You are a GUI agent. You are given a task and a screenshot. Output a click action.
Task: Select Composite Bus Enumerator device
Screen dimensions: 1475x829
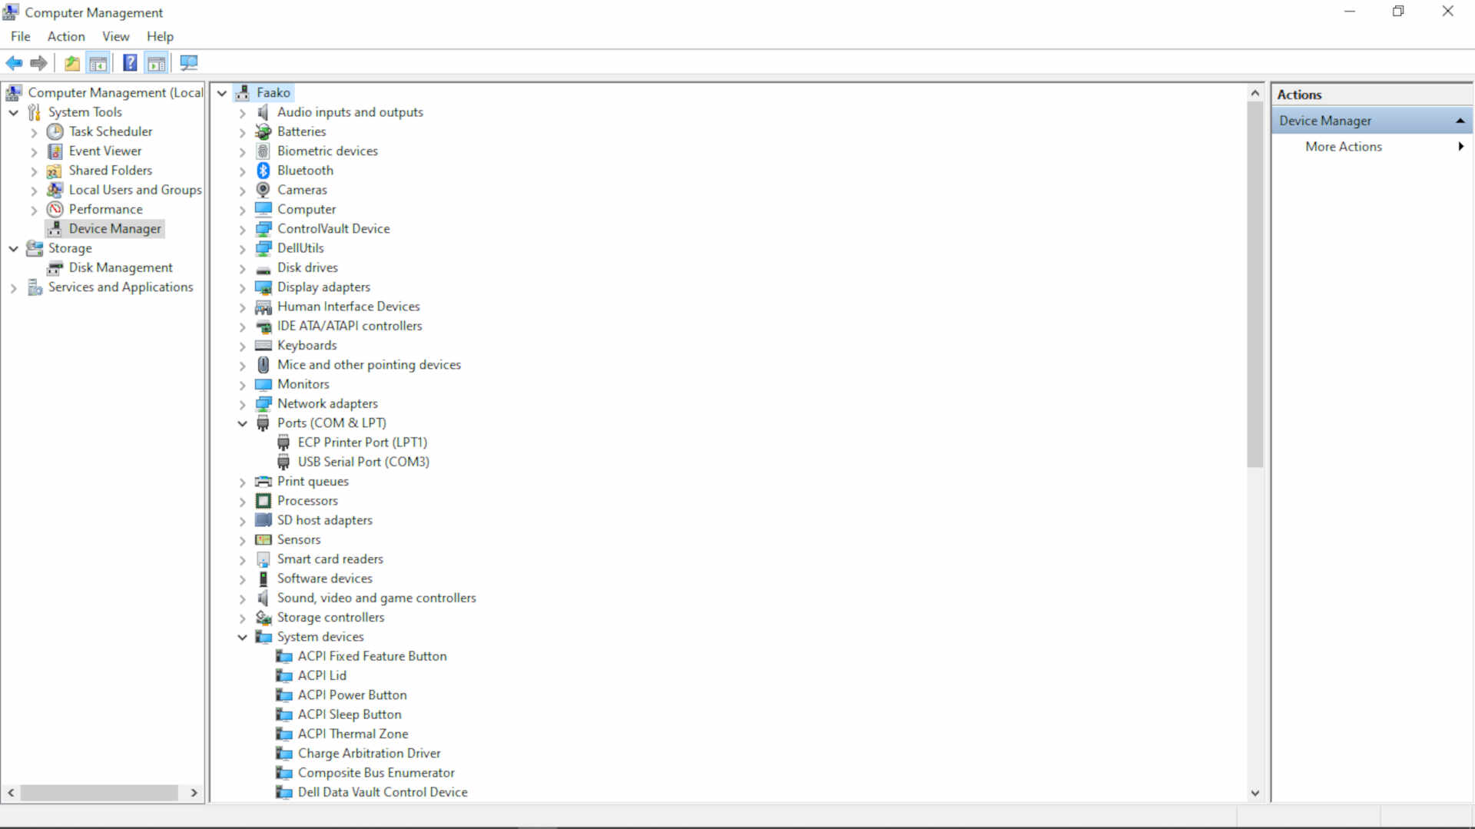pos(376,773)
